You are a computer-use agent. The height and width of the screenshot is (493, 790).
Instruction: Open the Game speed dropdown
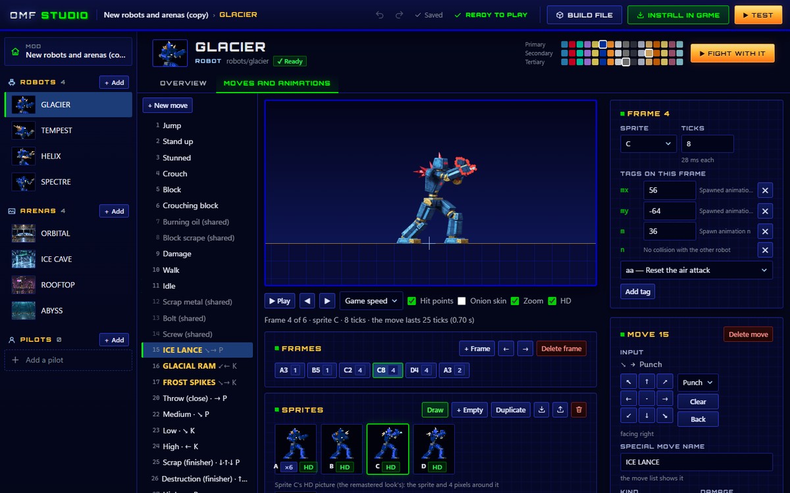[x=371, y=301]
